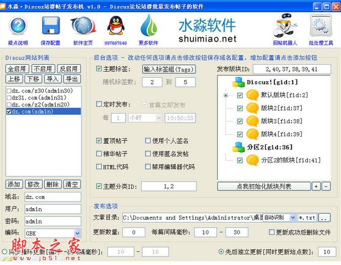The image size is (341, 265).
Task: Click the 默认版块 chat bubble icon
Action: click(x=252, y=95)
